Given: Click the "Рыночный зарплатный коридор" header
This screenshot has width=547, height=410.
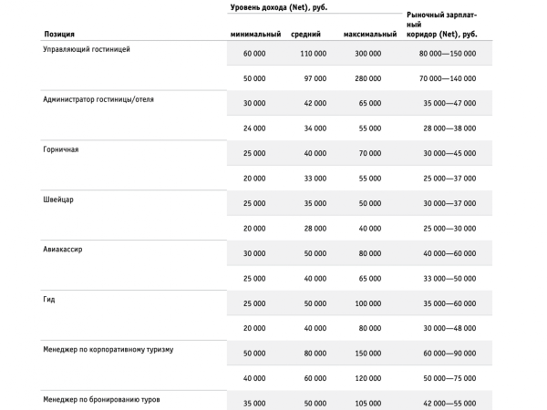Looking at the screenshot, I should (x=442, y=25).
